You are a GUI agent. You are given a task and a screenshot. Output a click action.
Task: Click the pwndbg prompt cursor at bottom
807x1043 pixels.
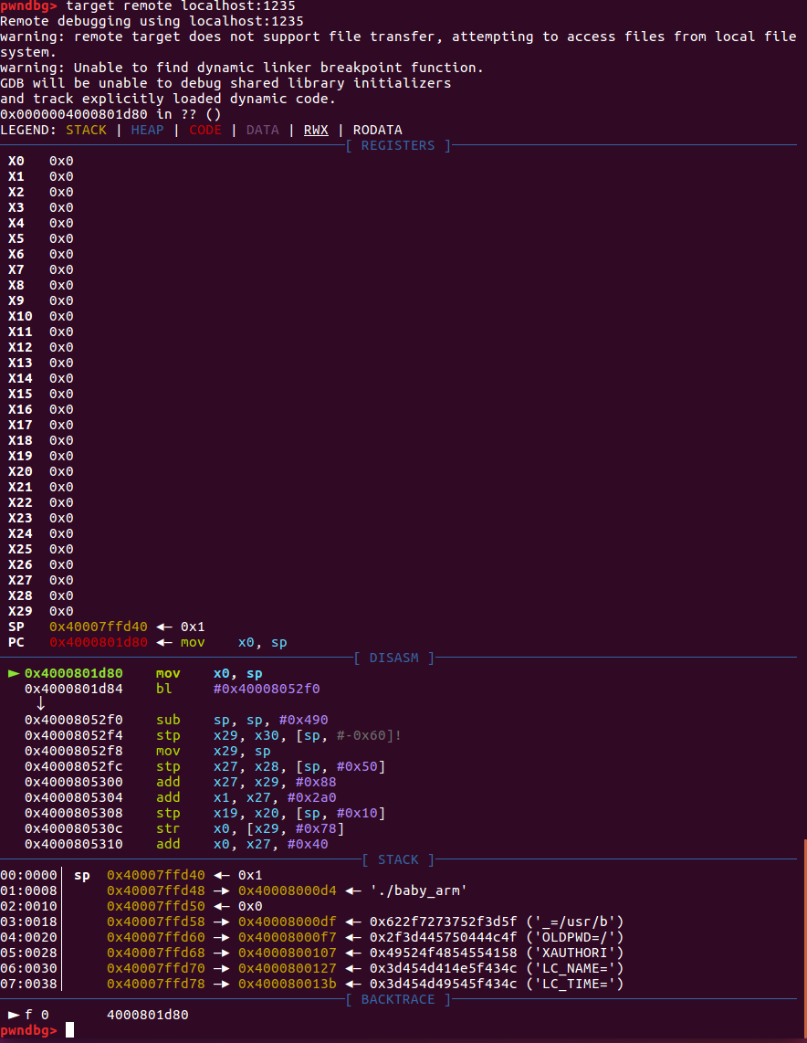[x=69, y=1030]
